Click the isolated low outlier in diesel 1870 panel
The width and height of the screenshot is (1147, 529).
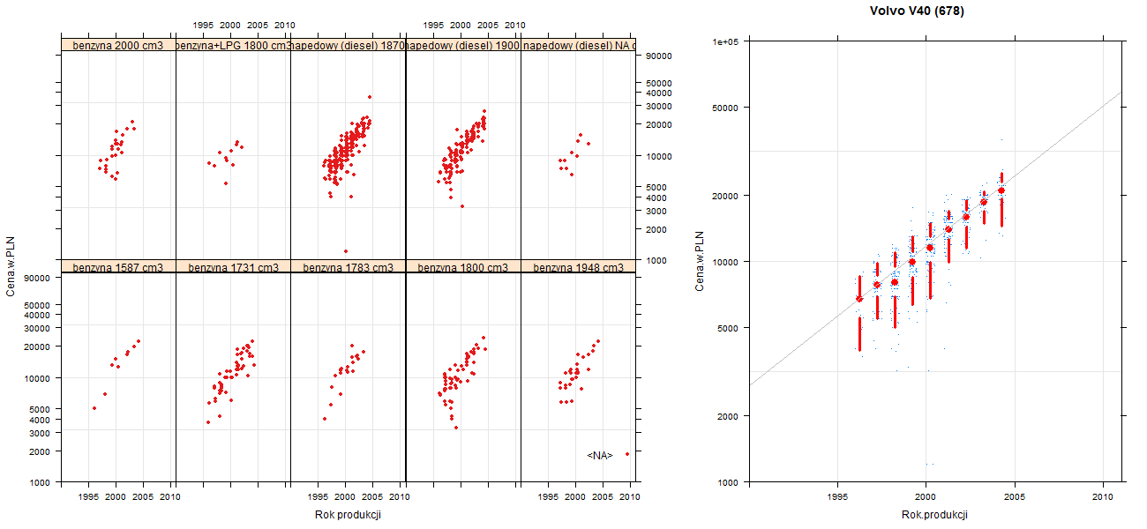point(345,251)
